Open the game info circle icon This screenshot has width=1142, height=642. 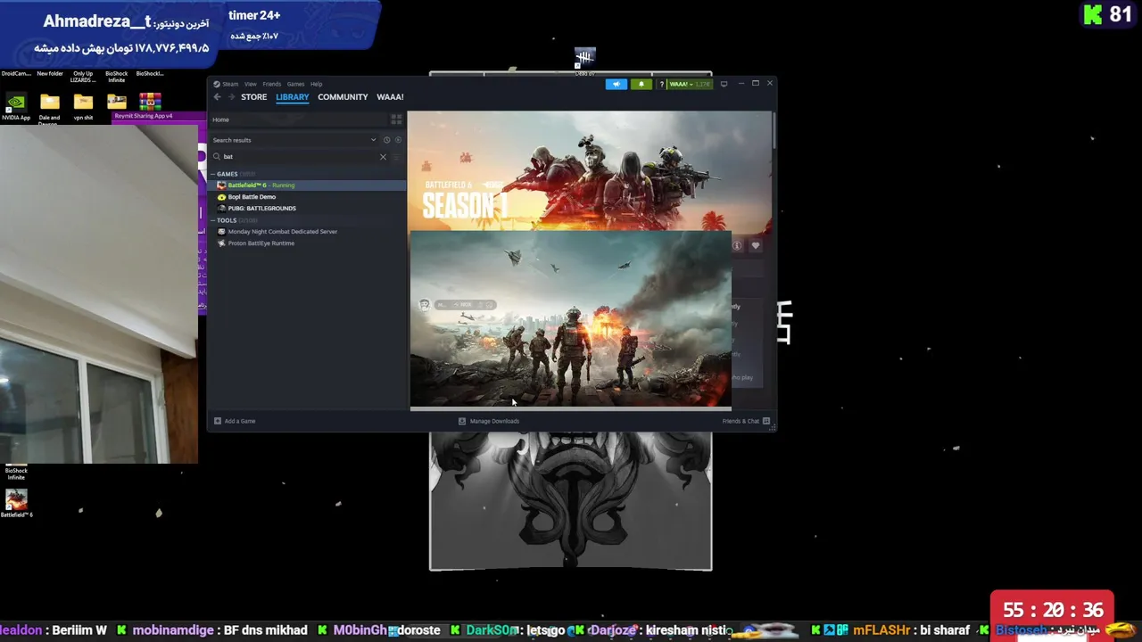click(738, 245)
